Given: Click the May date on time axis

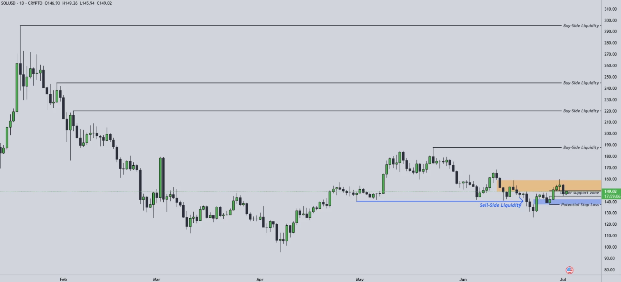Looking at the screenshot, I should [x=360, y=279].
